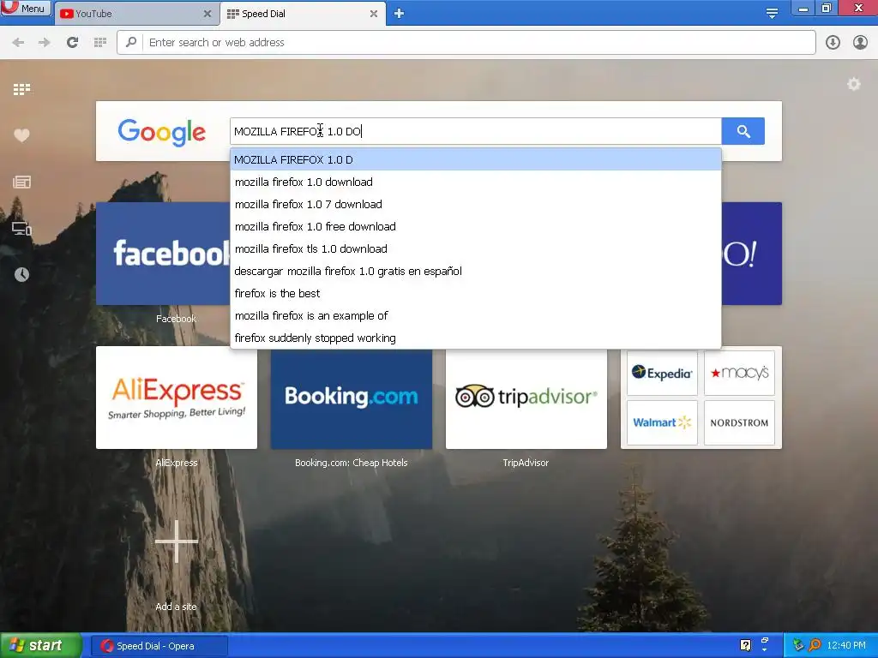Click the 'TripAdvisor' tile label

pyautogui.click(x=526, y=463)
